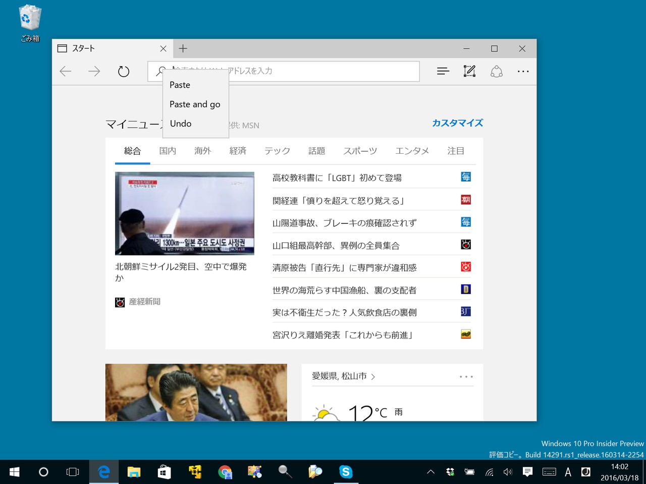Open the weather card options menu
Image resolution: width=646 pixels, height=484 pixels.
(466, 376)
